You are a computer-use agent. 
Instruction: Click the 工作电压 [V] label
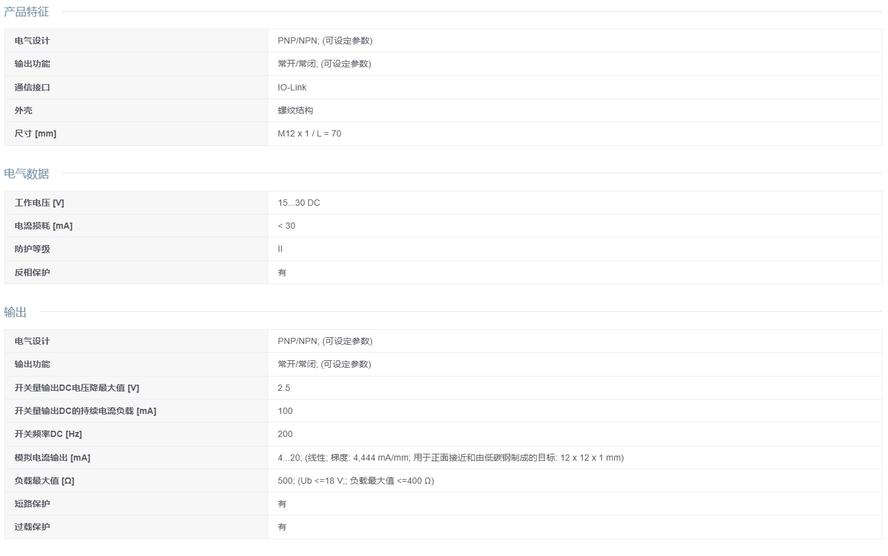click(39, 203)
